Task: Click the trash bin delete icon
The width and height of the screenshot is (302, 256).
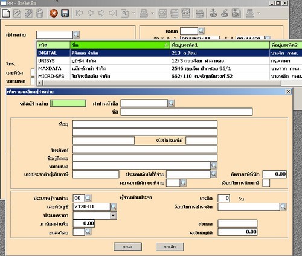Action: coord(39,13)
